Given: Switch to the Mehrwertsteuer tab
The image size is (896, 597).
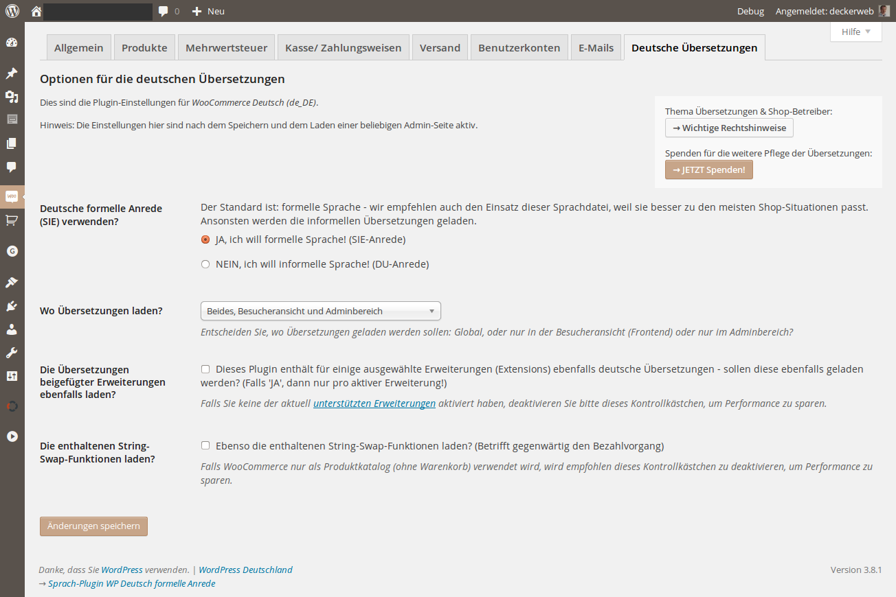Looking at the screenshot, I should coord(226,47).
